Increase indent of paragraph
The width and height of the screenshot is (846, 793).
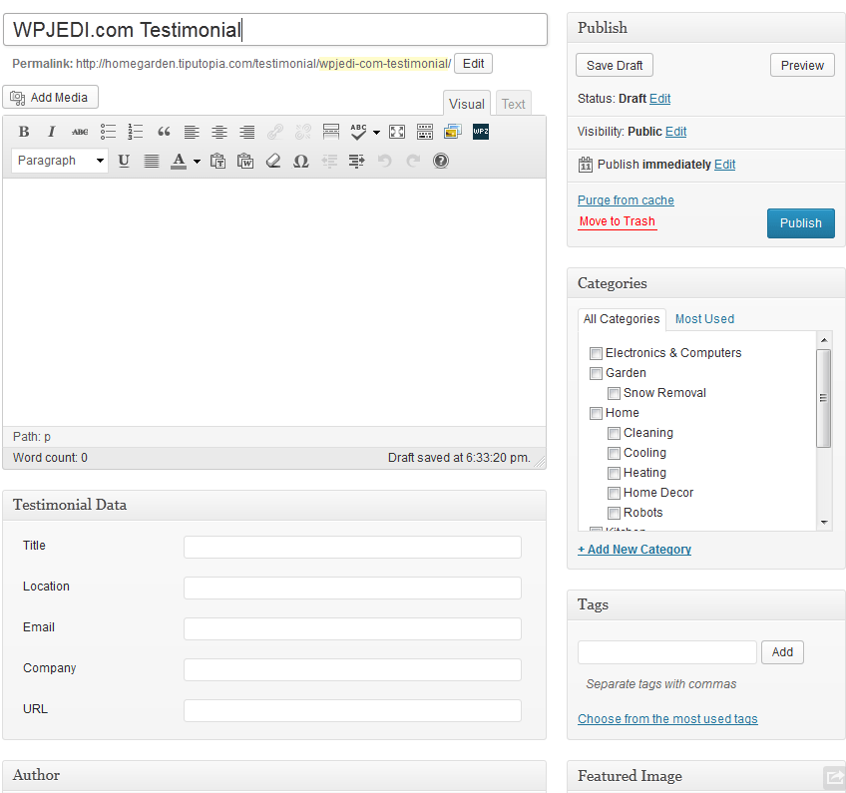coord(356,161)
